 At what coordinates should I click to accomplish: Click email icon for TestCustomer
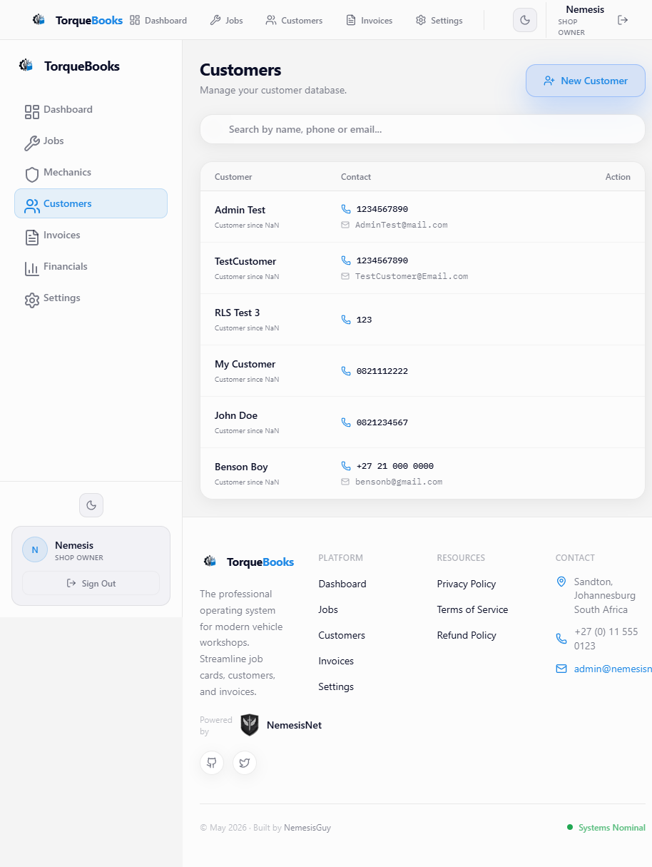(345, 276)
